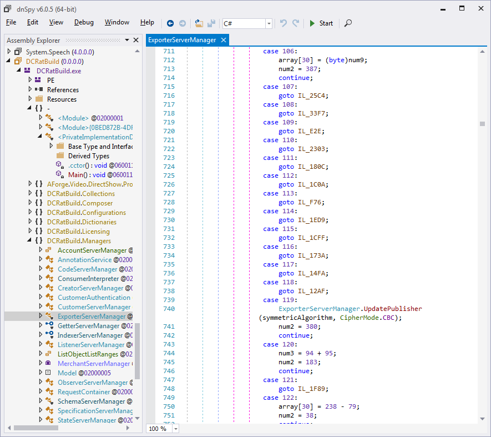Image resolution: width=491 pixels, height=437 pixels.
Task: Open the 100 % zoom dropdown
Action: coord(176,429)
